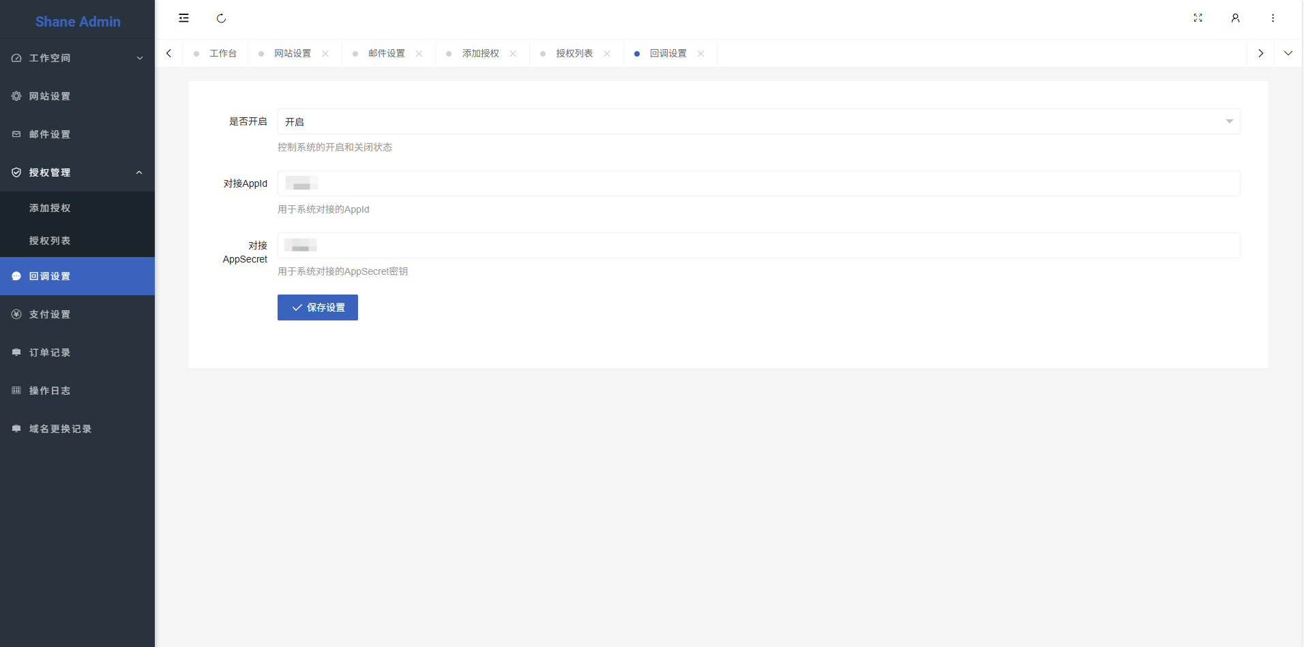Open the tab actions dropdown chevron

tap(1288, 53)
